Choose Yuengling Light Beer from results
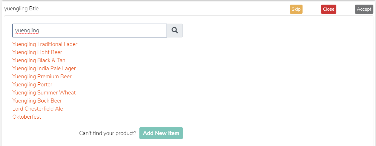 37,52
